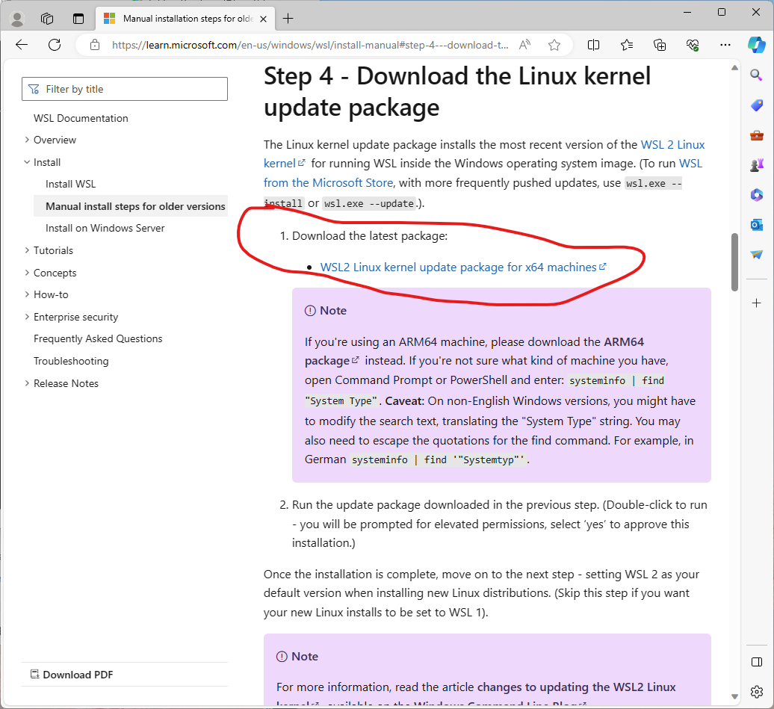
Task: Open the Shopping sidebar tool
Action: pyautogui.click(x=756, y=105)
